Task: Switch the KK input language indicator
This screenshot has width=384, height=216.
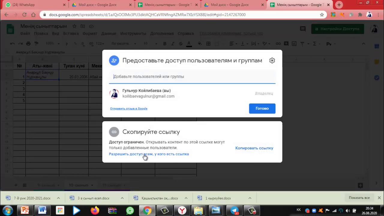Action: [298, 209]
